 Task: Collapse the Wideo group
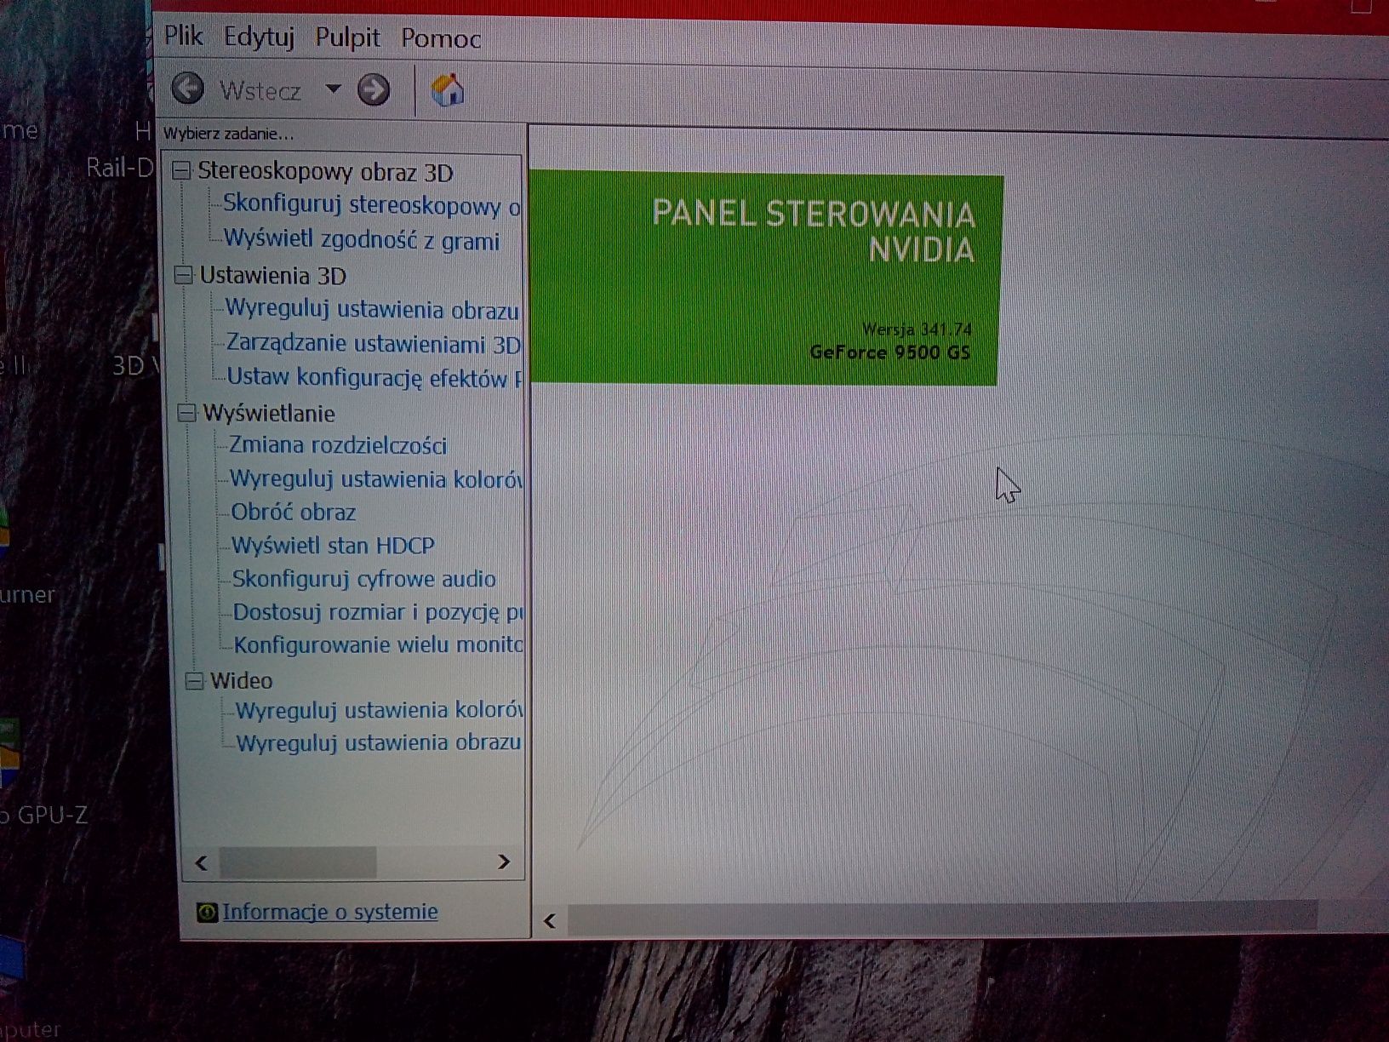click(196, 681)
